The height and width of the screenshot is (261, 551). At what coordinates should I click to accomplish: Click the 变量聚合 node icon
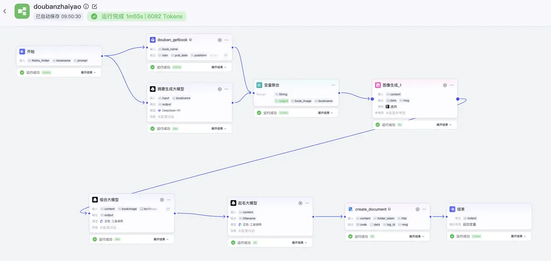[x=259, y=85]
